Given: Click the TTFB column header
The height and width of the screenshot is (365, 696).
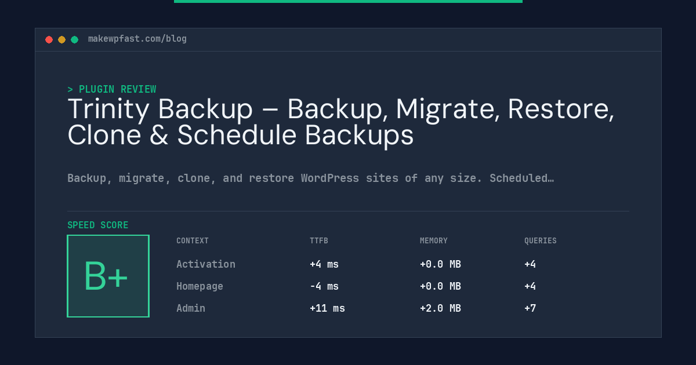Looking at the screenshot, I should coord(319,240).
